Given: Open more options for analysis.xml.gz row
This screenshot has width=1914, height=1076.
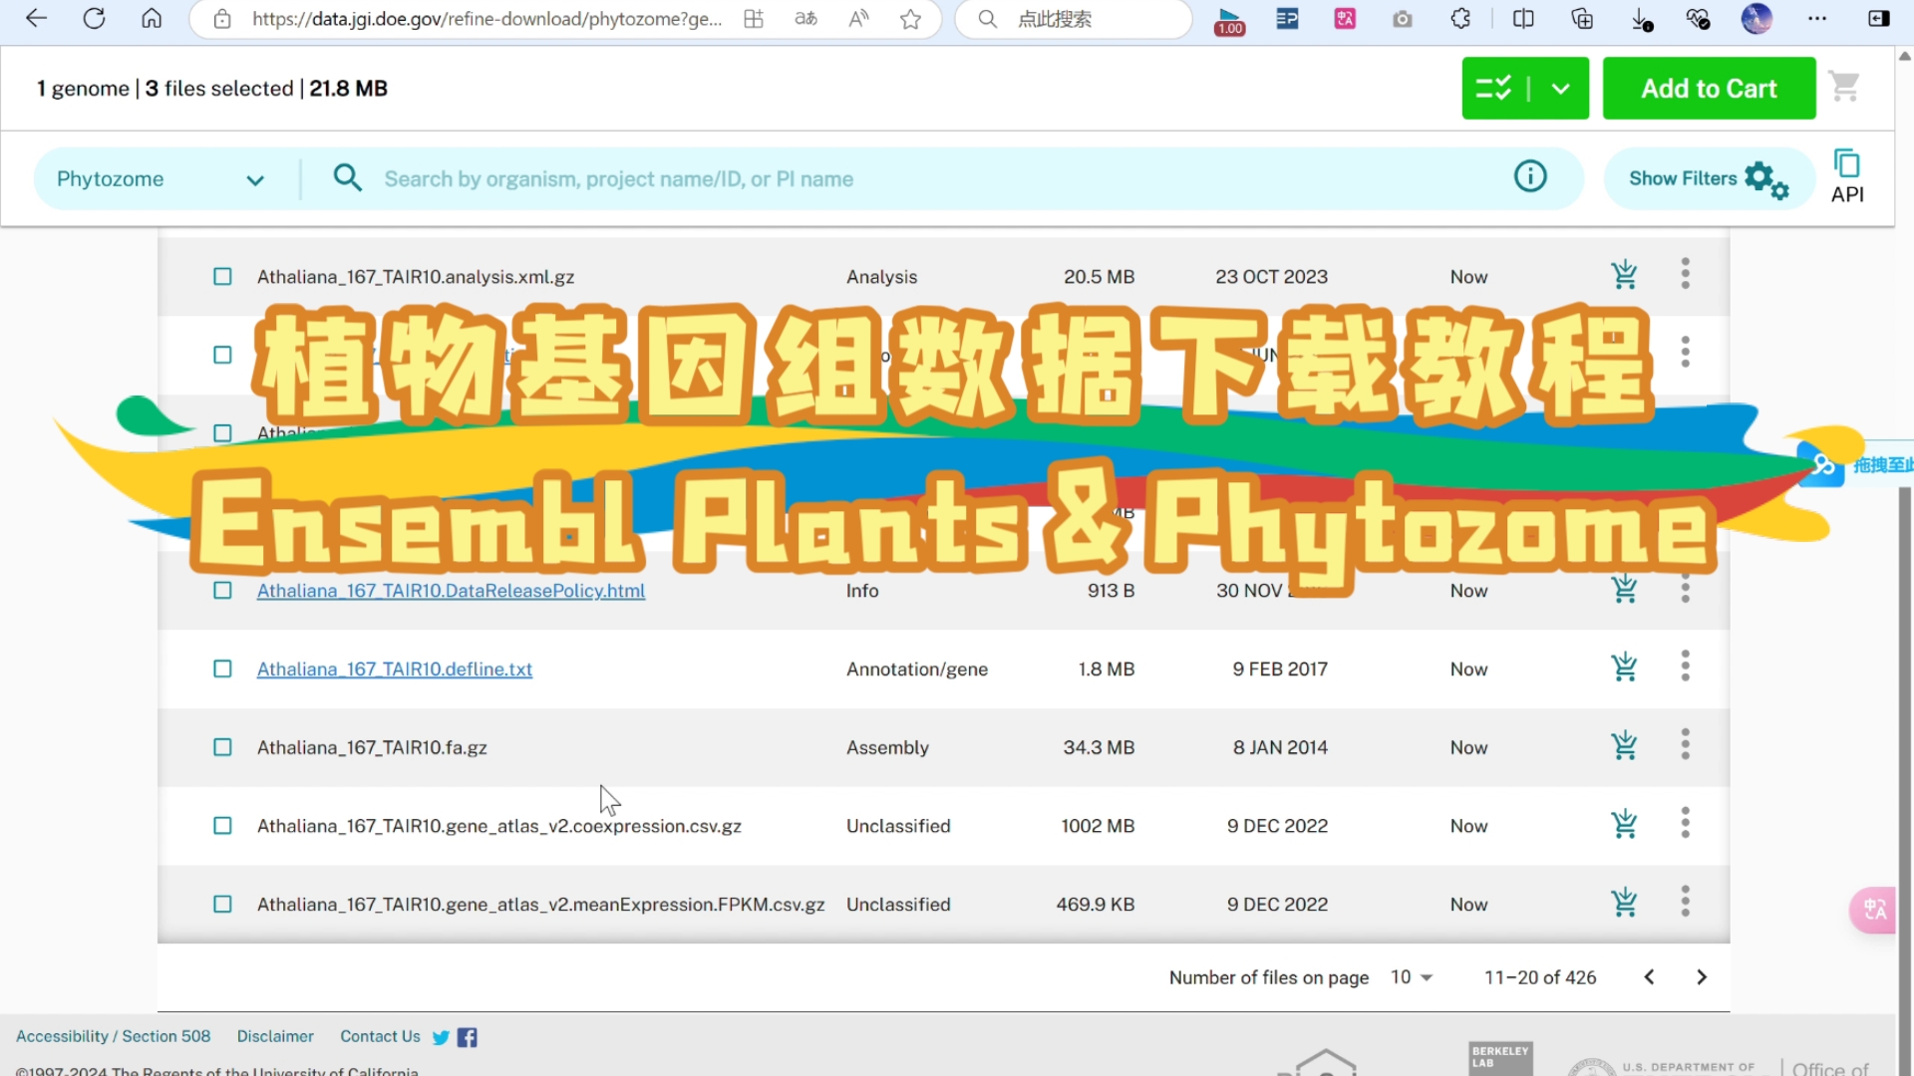Looking at the screenshot, I should 1686,274.
